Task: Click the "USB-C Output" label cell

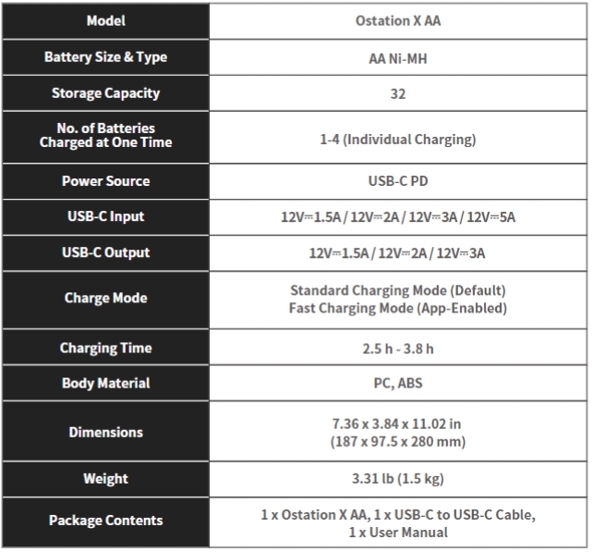Action: coord(105,253)
